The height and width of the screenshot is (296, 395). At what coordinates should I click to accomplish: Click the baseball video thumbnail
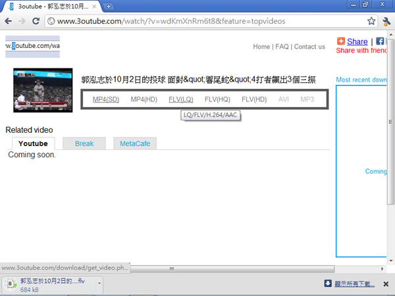click(43, 90)
